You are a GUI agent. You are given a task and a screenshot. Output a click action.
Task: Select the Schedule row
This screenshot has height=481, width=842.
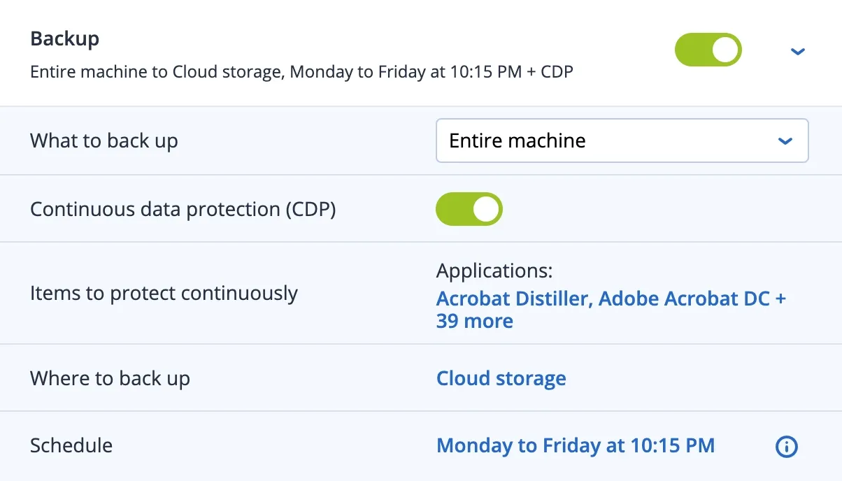click(x=71, y=445)
